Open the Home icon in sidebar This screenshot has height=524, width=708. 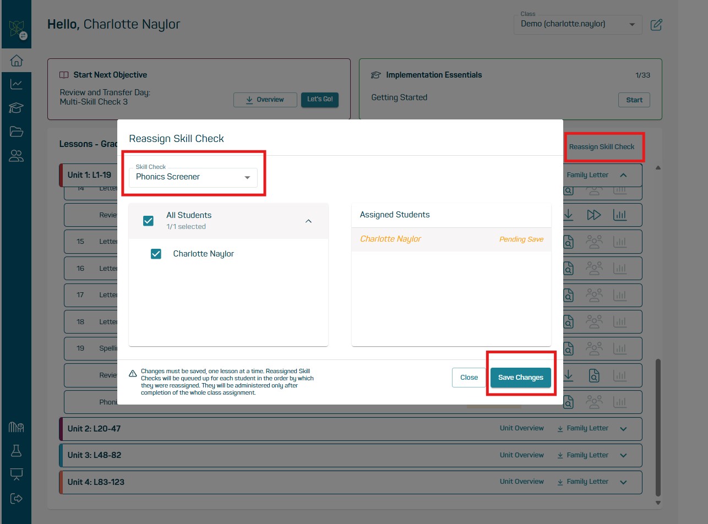pos(16,60)
